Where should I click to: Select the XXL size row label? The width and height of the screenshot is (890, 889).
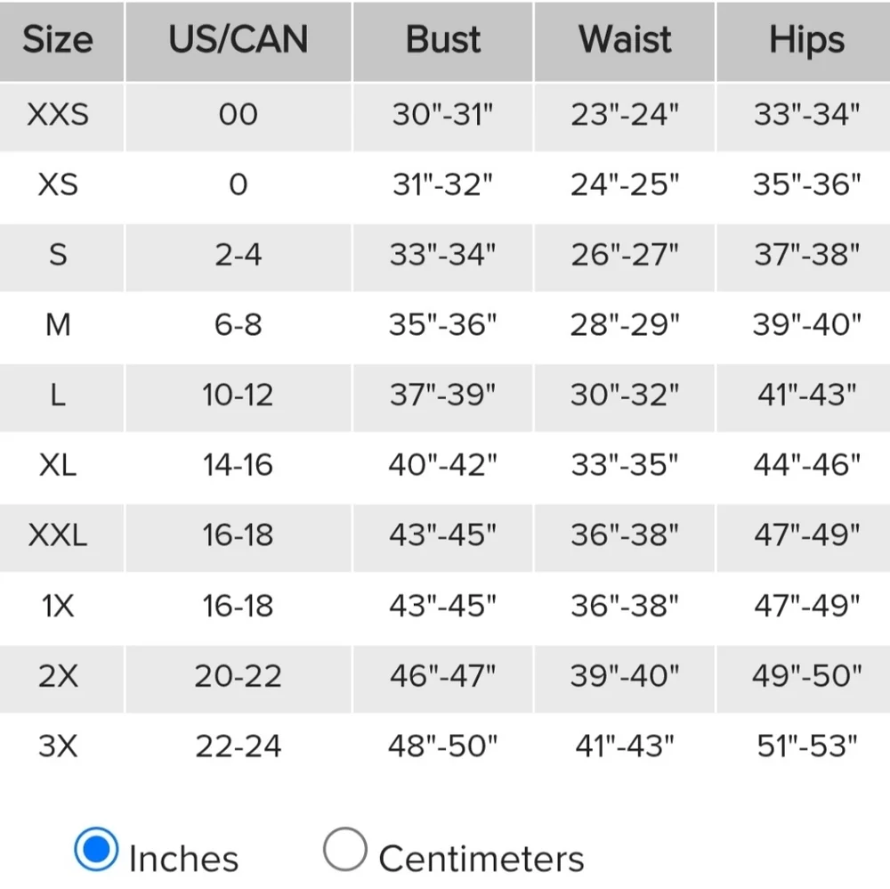(58, 535)
